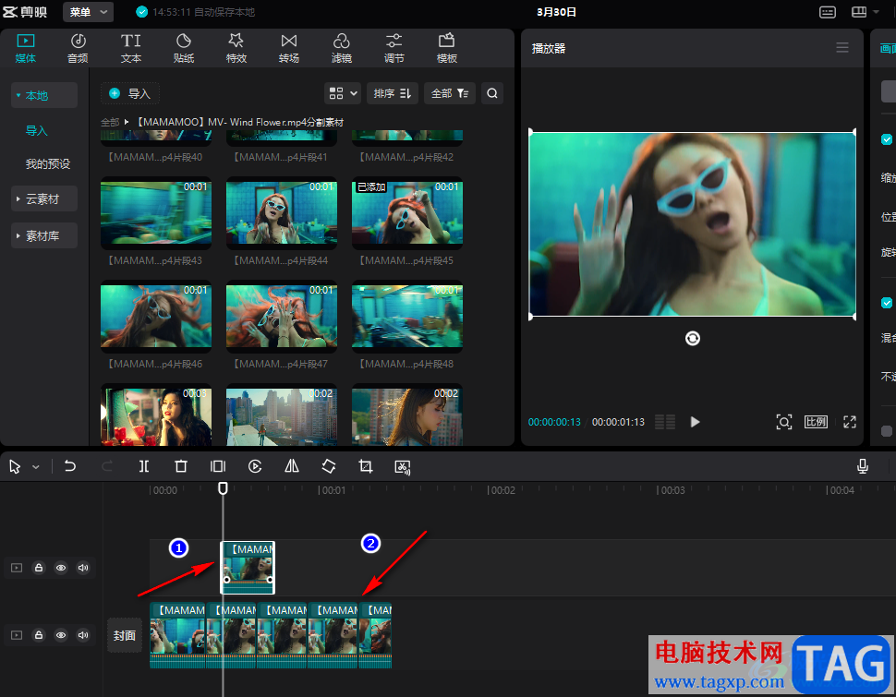The height and width of the screenshot is (697, 896).
Task: Open the player panel hamburger menu
Action: tap(842, 48)
